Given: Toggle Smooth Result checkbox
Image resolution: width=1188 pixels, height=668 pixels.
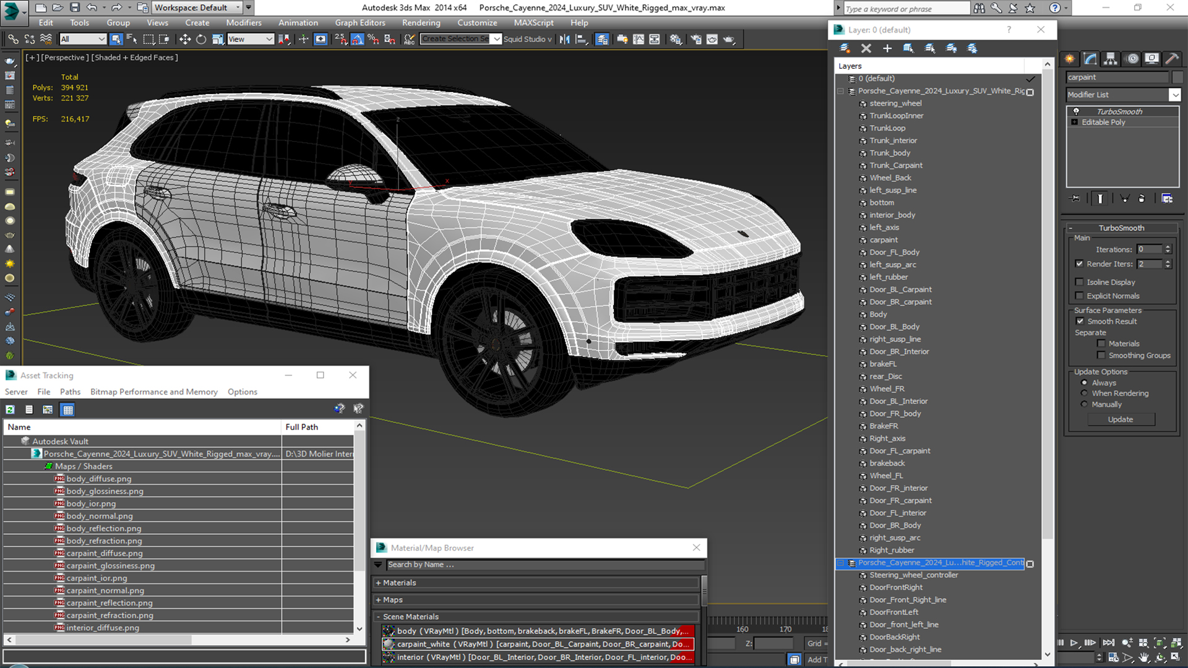Looking at the screenshot, I should click(x=1080, y=321).
